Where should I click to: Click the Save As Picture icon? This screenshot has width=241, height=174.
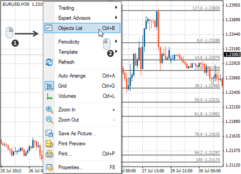coord(50,134)
